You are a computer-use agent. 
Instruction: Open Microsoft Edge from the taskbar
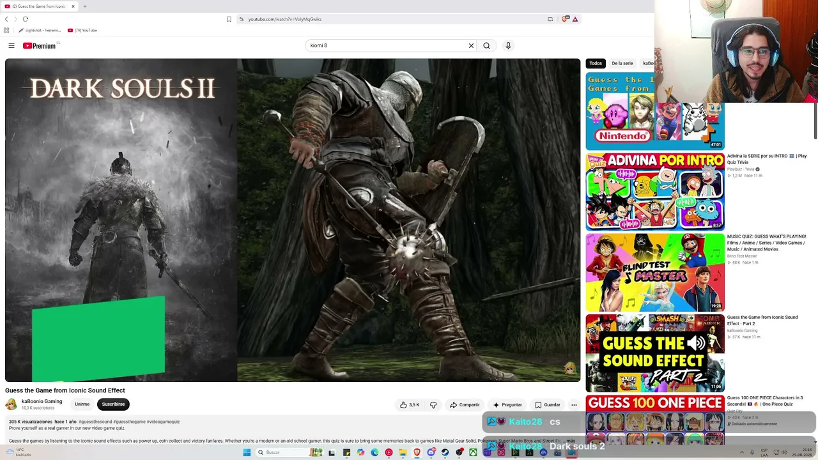pyautogui.click(x=374, y=452)
